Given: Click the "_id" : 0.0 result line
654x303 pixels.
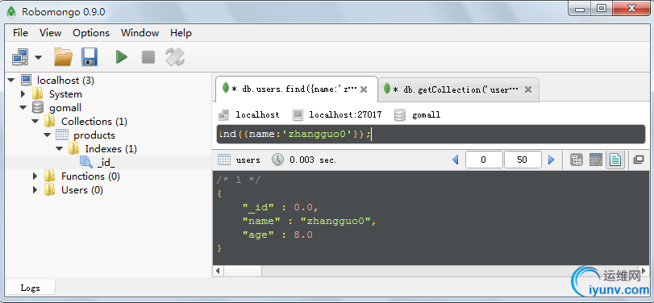Looking at the screenshot, I should pos(281,207).
